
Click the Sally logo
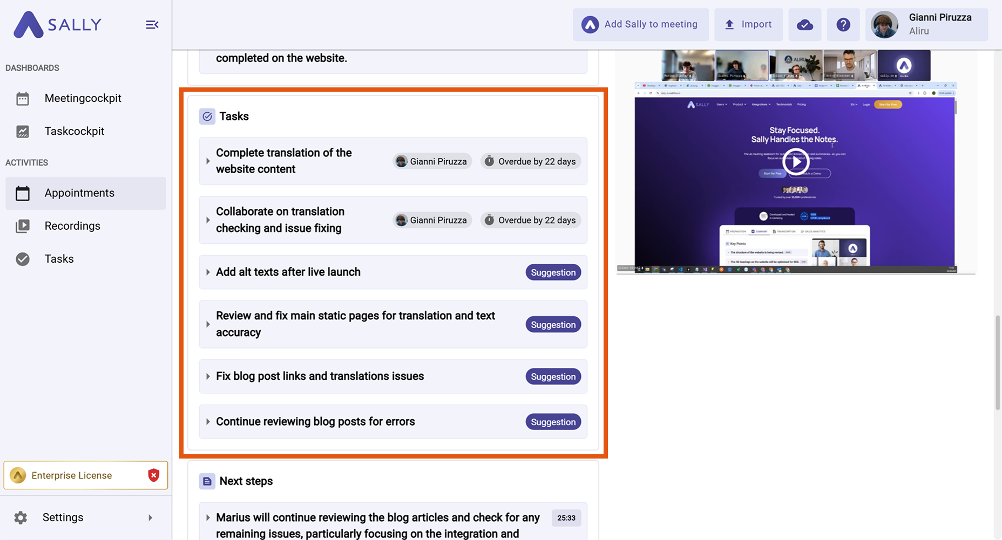tap(57, 25)
